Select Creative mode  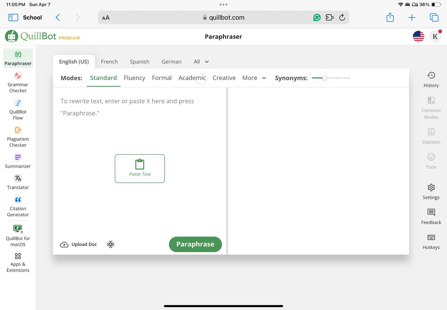224,78
